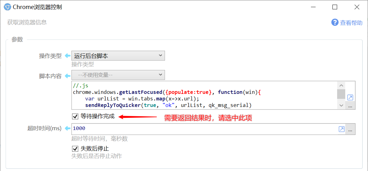Expand the 运行后台脚本 operation type dropdown
The image size is (368, 171).
pyautogui.click(x=118, y=56)
